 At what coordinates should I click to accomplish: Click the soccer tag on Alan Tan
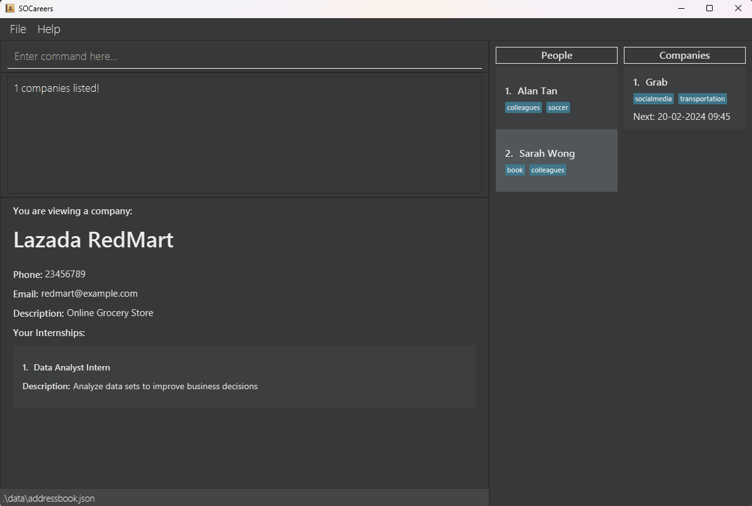pos(558,107)
